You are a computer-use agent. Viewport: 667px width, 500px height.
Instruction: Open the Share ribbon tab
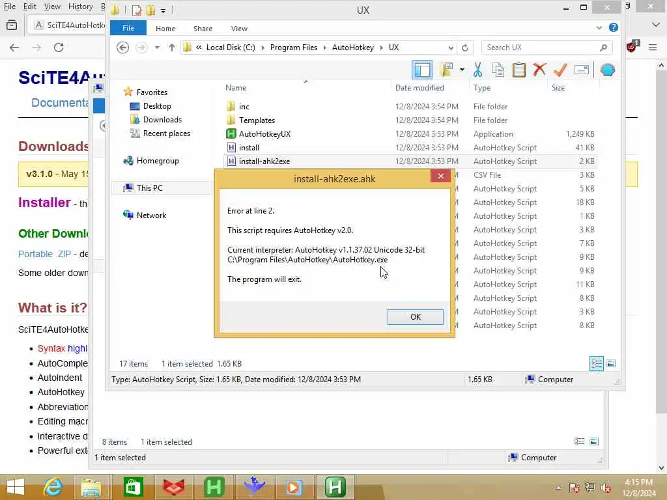(x=203, y=29)
